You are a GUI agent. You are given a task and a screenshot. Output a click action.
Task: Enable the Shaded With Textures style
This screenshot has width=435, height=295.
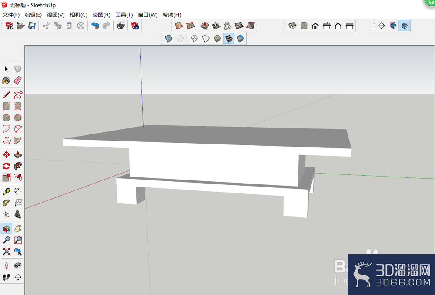click(229, 38)
